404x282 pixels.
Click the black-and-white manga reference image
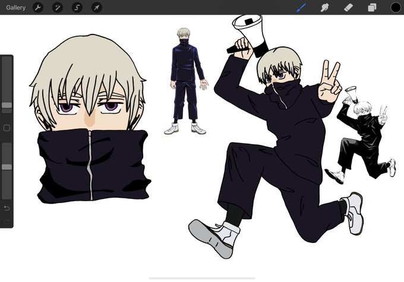[x=361, y=135]
